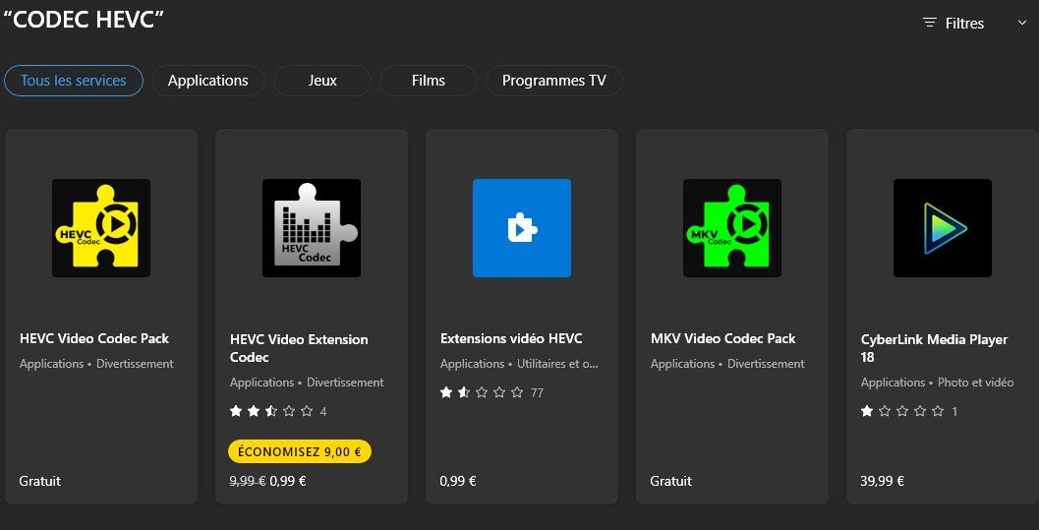Click the Gratuit label under HEVC Video Codec Pack
Screen dimensions: 1039x530
point(39,482)
